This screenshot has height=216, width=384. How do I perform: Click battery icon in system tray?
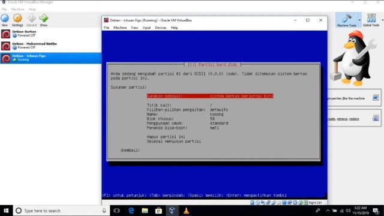coord(335,211)
